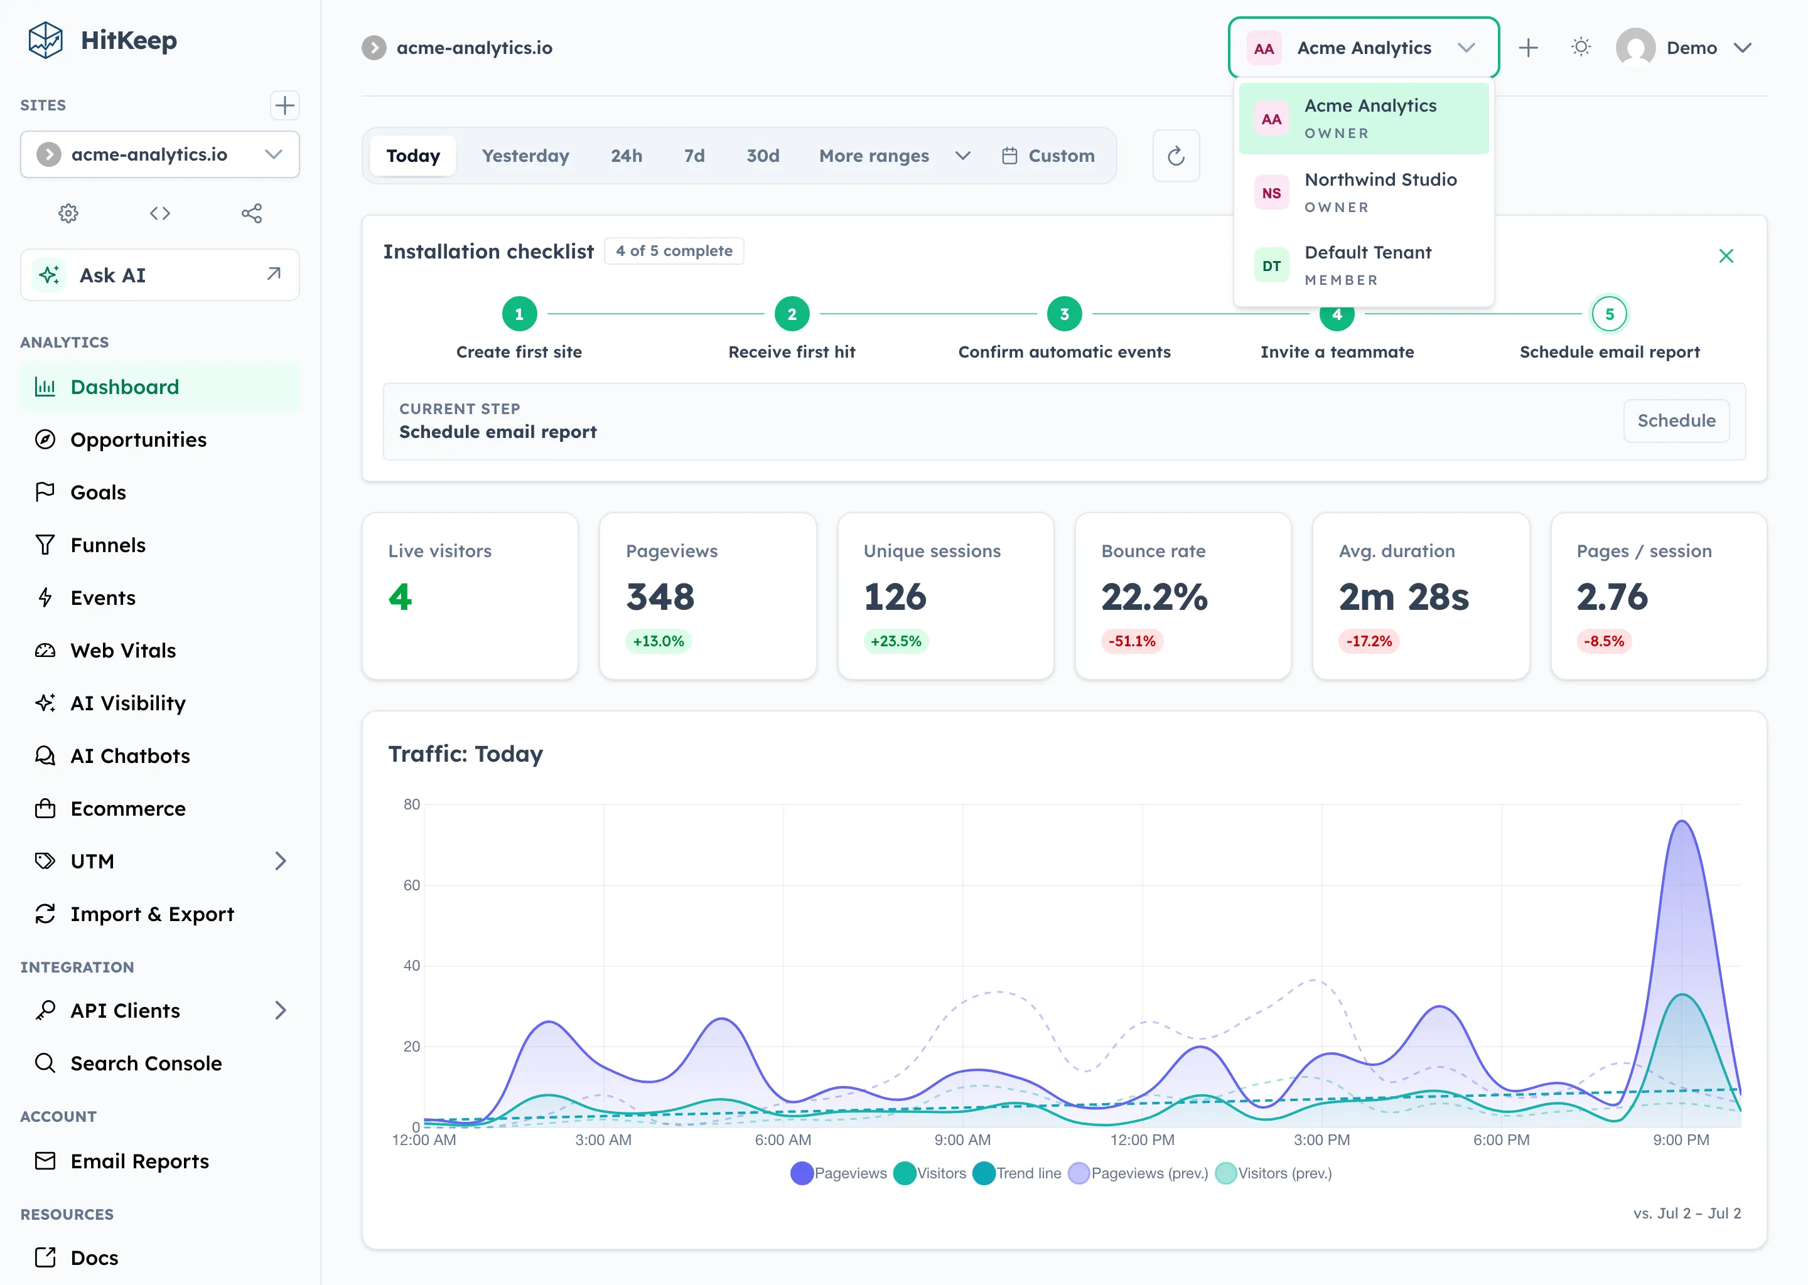Image resolution: width=1808 pixels, height=1285 pixels.
Task: Toggle the light theme sun icon
Action: tap(1580, 48)
